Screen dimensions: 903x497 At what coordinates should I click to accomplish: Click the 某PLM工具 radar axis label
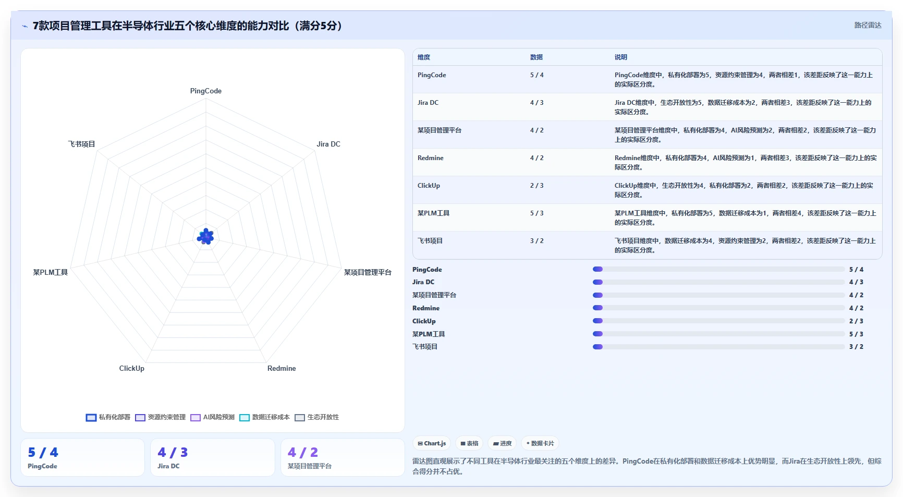point(51,272)
